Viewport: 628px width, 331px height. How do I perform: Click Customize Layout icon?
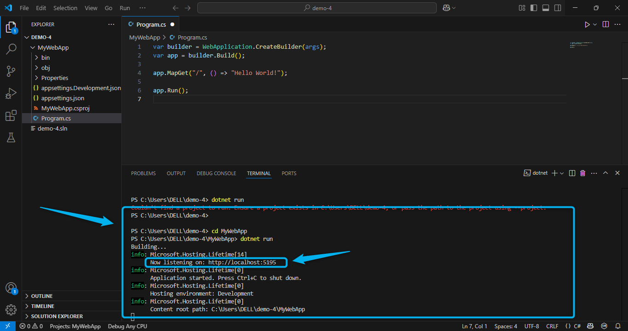(522, 8)
